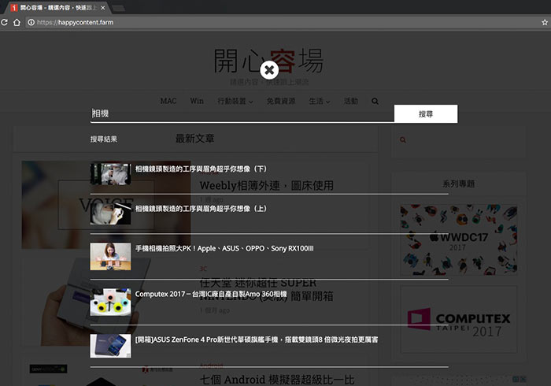551x386 pixels.
Task: Open result 相機鏡頭製造的工序與眉角超乎你想像（下）
Action: (201, 169)
